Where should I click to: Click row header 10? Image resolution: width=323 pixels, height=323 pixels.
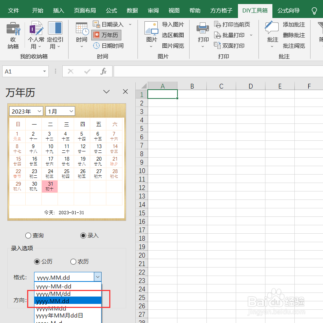142,171
